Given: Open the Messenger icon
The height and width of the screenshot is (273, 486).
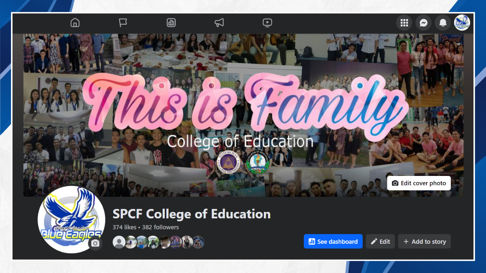Looking at the screenshot, I should point(423,23).
